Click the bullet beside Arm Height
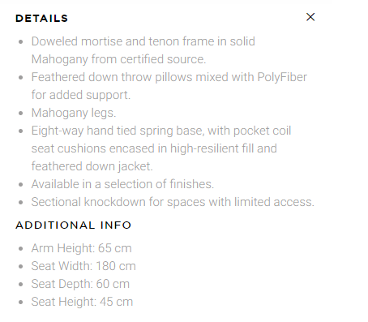 [x=21, y=249]
